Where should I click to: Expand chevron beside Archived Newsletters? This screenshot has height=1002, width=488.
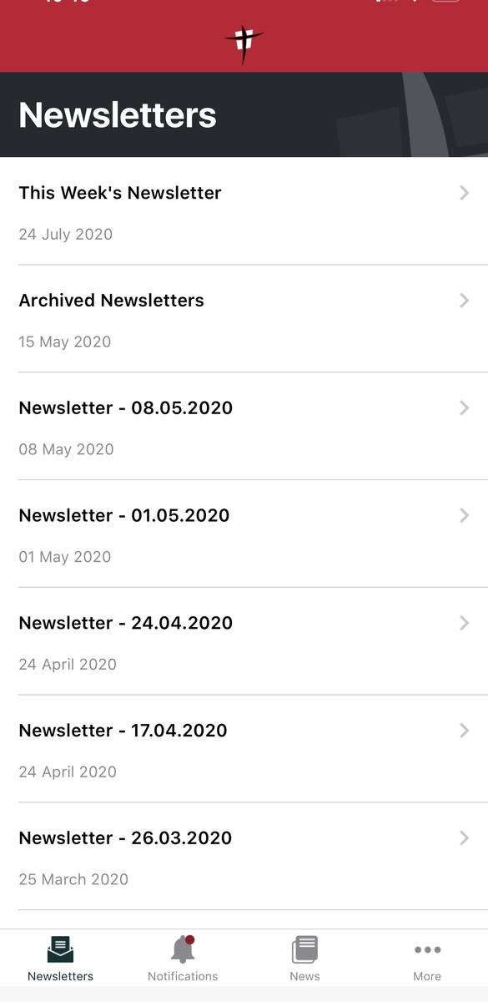[x=465, y=301]
